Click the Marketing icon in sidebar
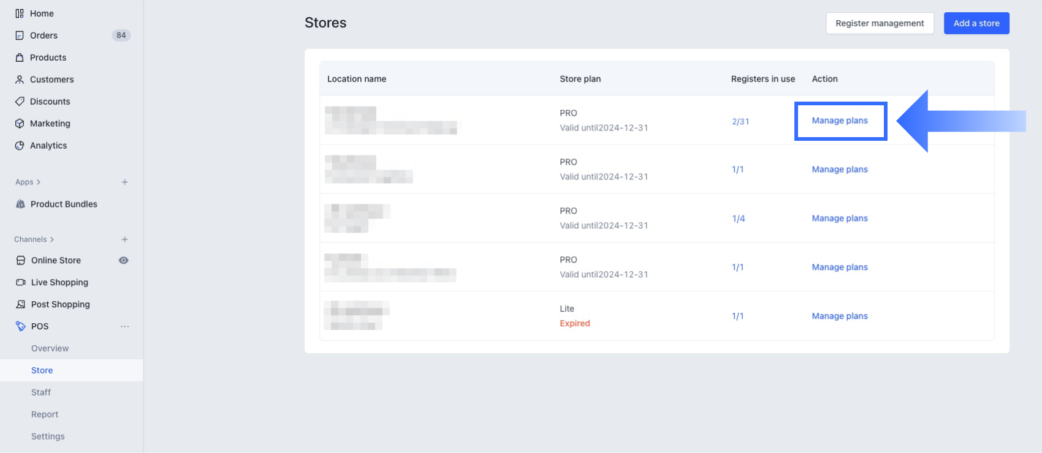The height and width of the screenshot is (453, 1042). [x=20, y=124]
